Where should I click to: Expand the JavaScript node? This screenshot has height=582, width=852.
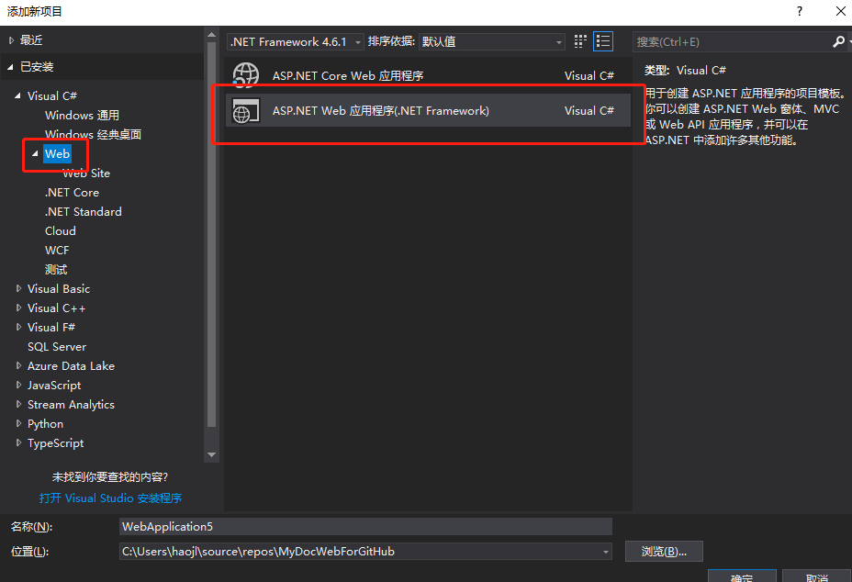click(x=19, y=386)
